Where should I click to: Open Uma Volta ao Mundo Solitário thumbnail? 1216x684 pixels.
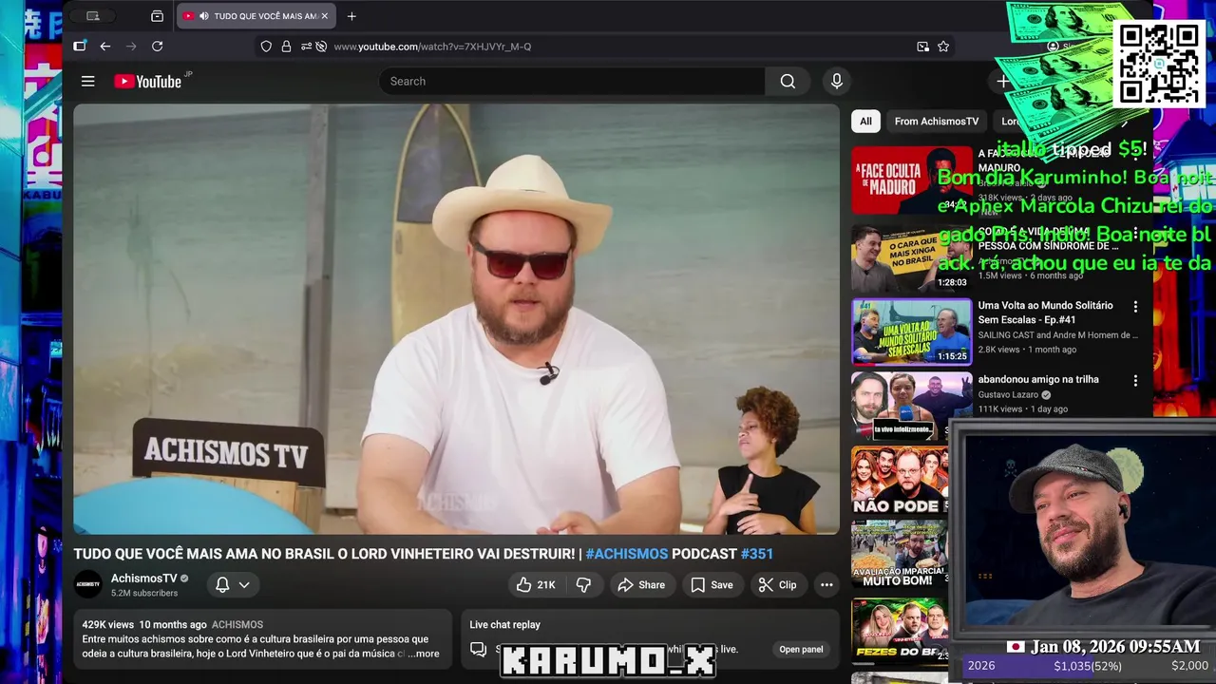[912, 332]
